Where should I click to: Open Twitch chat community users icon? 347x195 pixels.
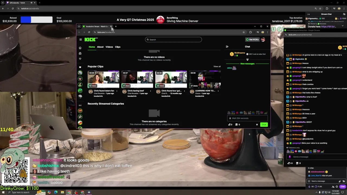[x=344, y=14]
